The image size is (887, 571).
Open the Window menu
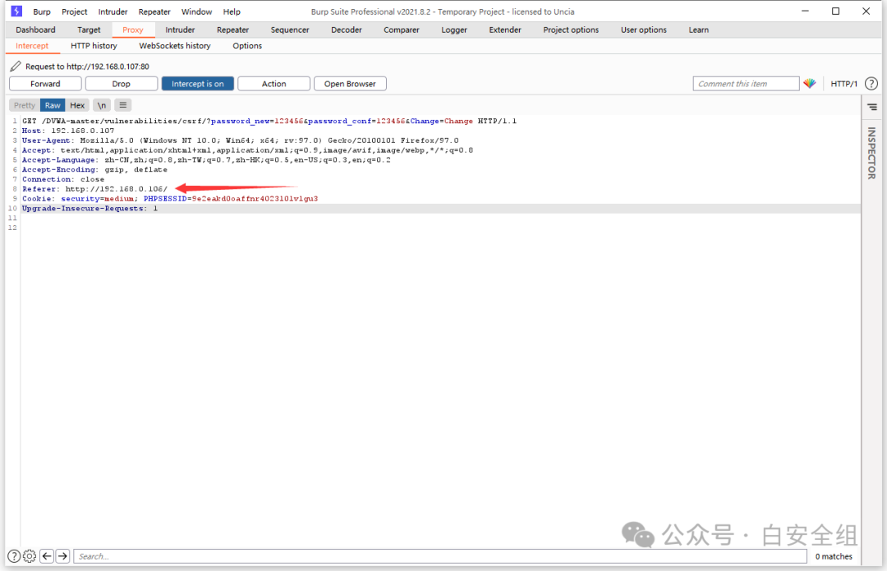click(x=196, y=12)
